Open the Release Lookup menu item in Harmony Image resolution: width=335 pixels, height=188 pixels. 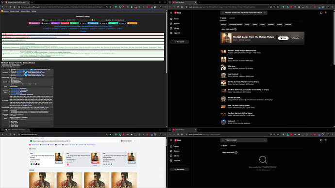[15, 11]
